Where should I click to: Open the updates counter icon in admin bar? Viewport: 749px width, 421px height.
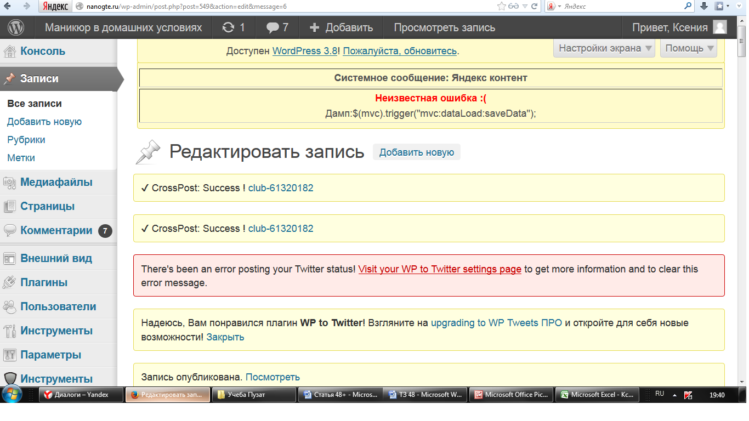[234, 27]
